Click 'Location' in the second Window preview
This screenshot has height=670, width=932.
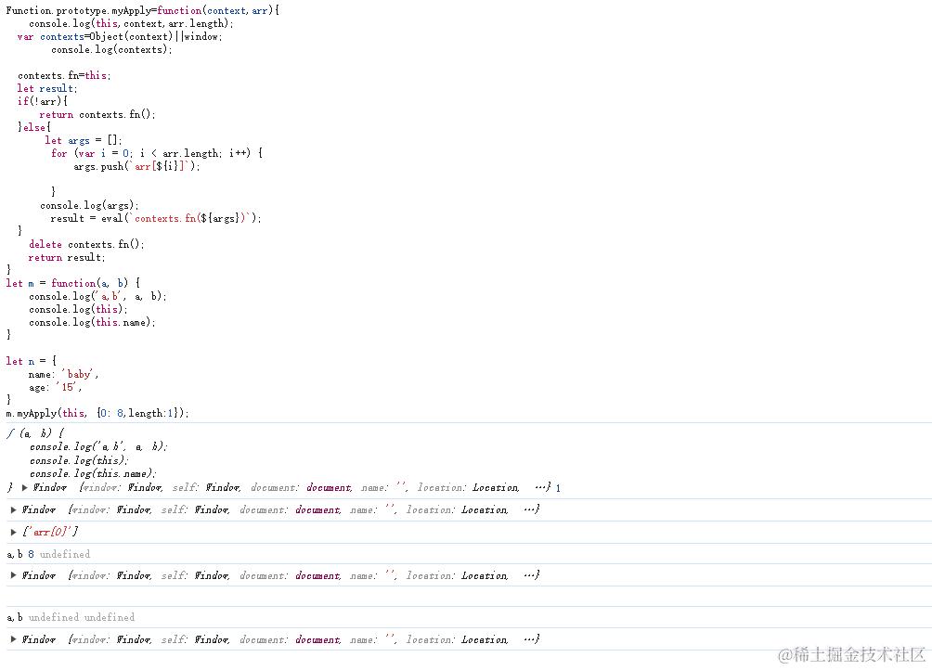point(485,509)
